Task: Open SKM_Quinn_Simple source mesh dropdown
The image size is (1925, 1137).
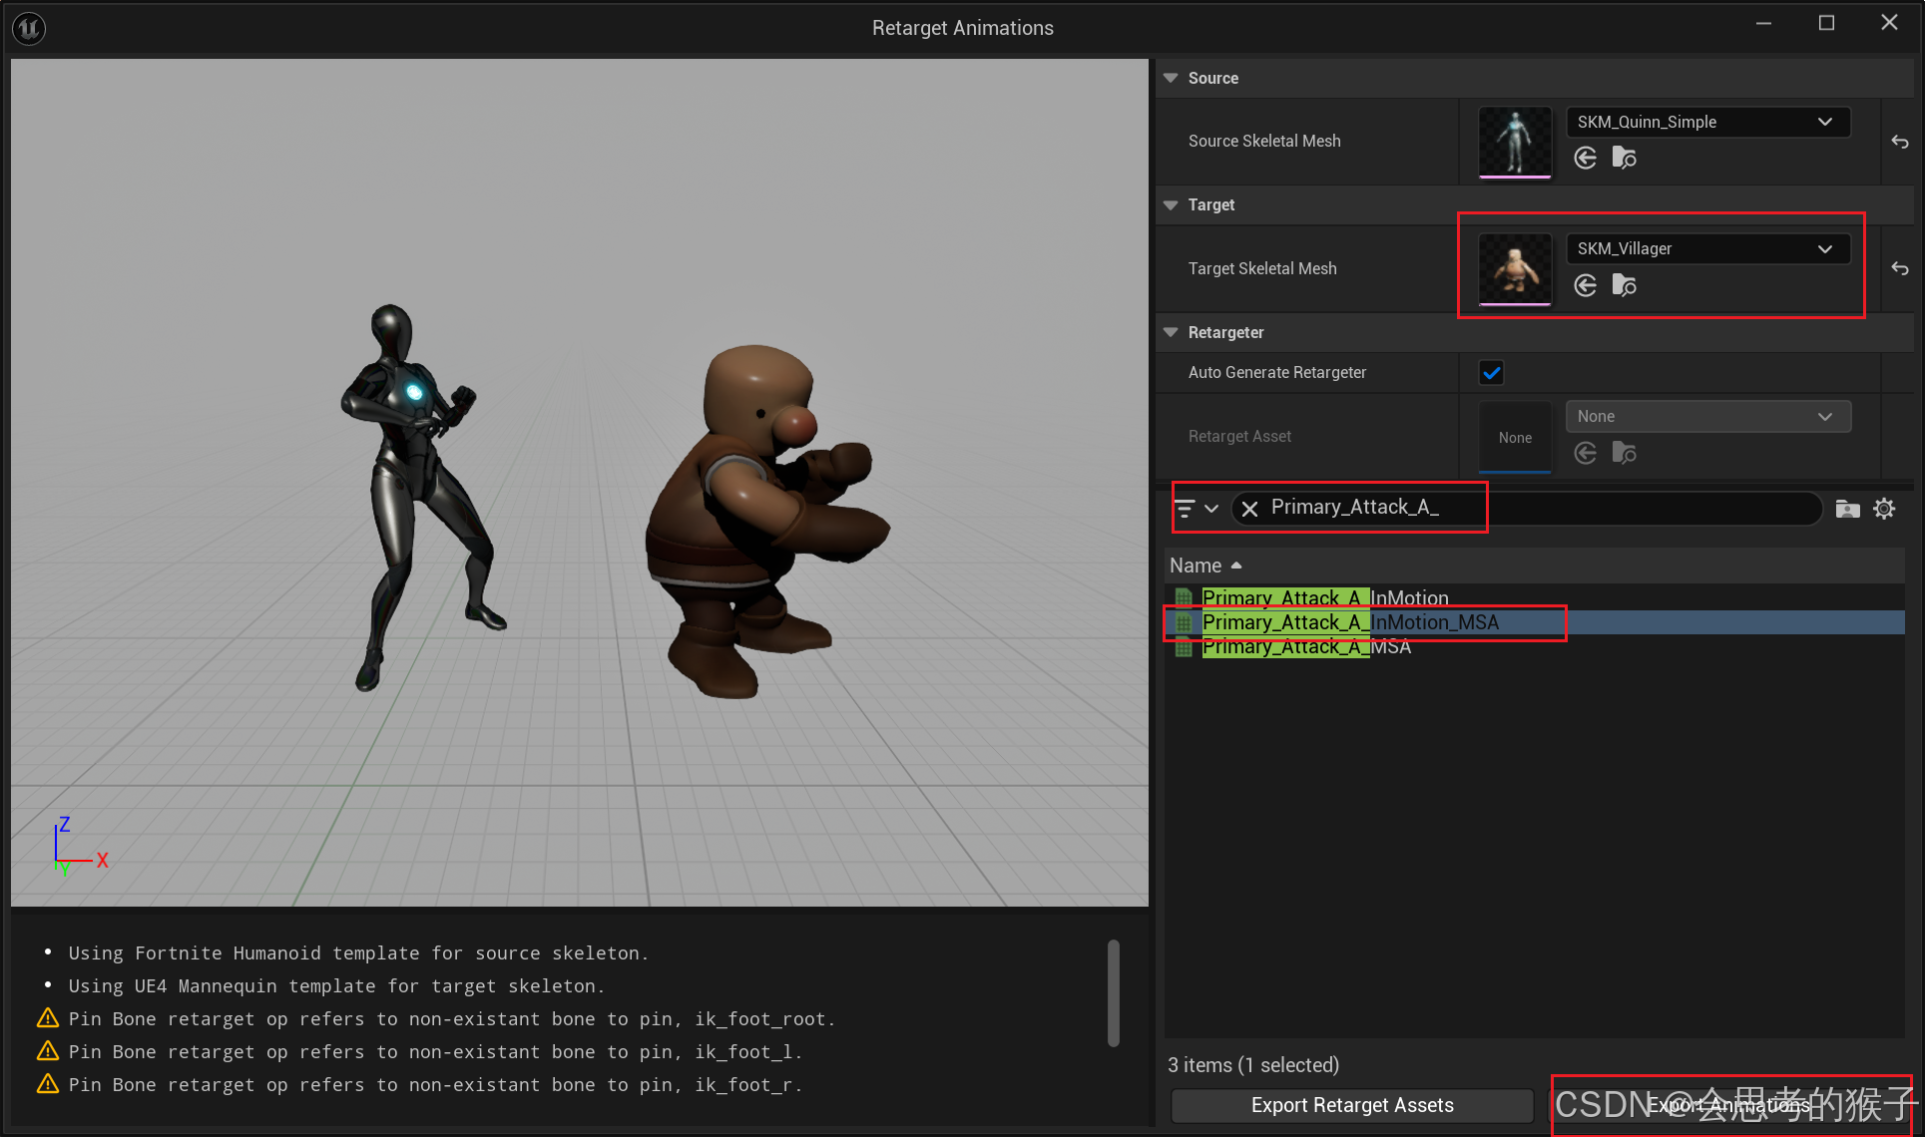Action: (x=1707, y=122)
